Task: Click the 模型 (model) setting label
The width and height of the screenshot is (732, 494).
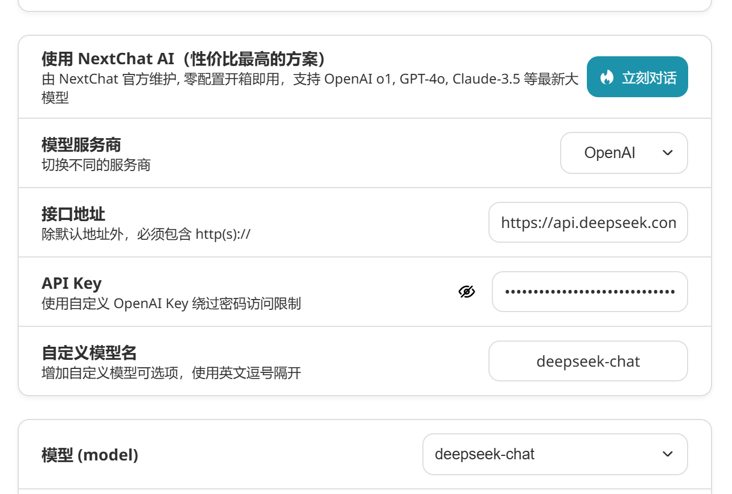Action: 90,455
